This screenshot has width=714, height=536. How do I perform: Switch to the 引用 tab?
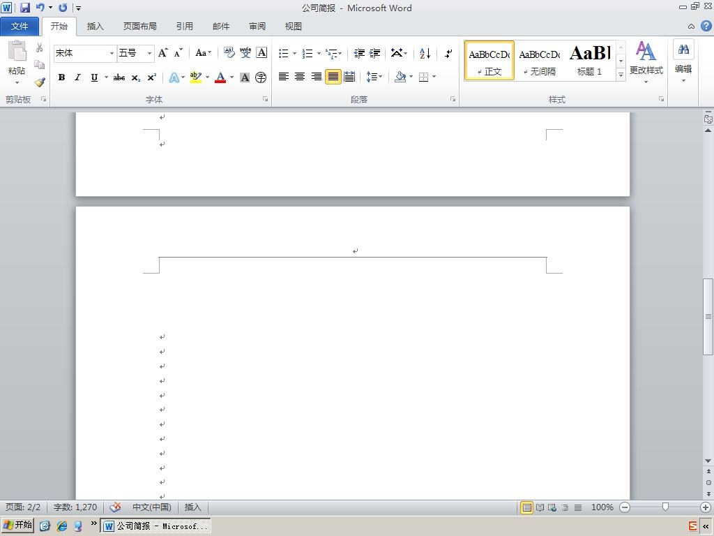(x=184, y=27)
